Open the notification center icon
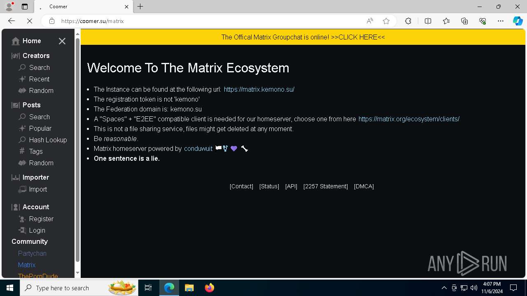Viewport: 527px width, 296px height. [513, 288]
